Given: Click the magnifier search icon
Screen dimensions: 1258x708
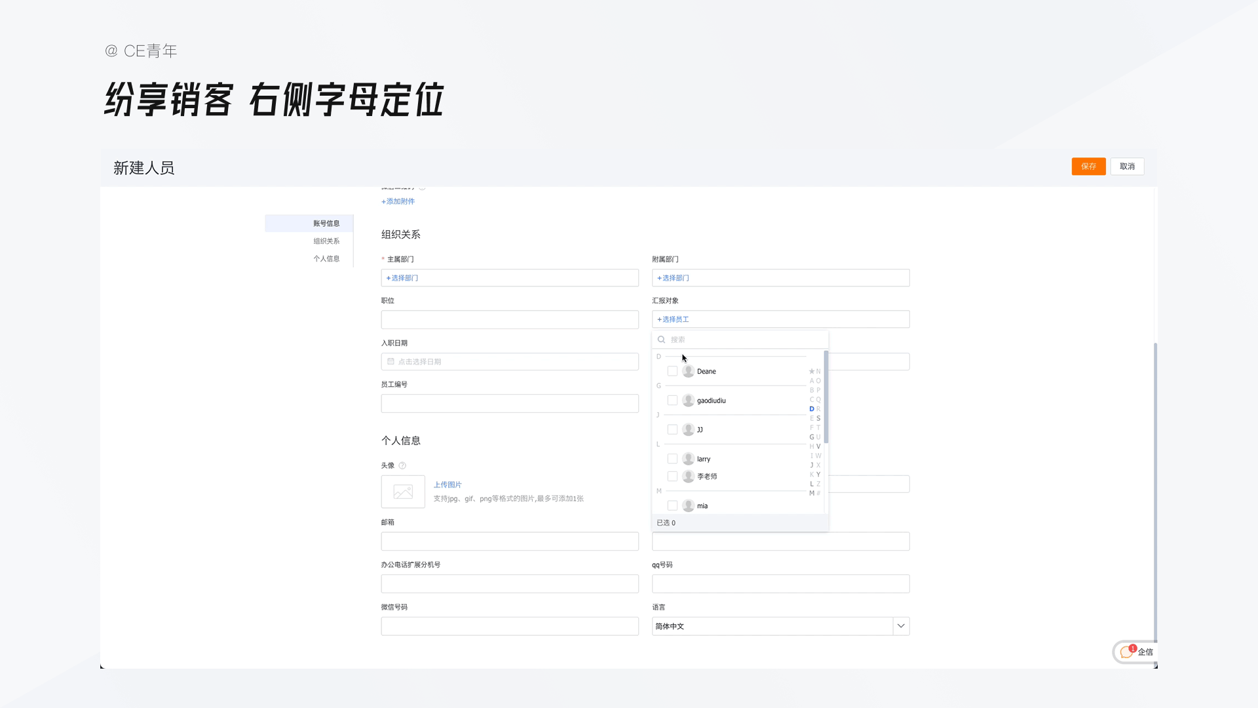Looking at the screenshot, I should pyautogui.click(x=662, y=340).
